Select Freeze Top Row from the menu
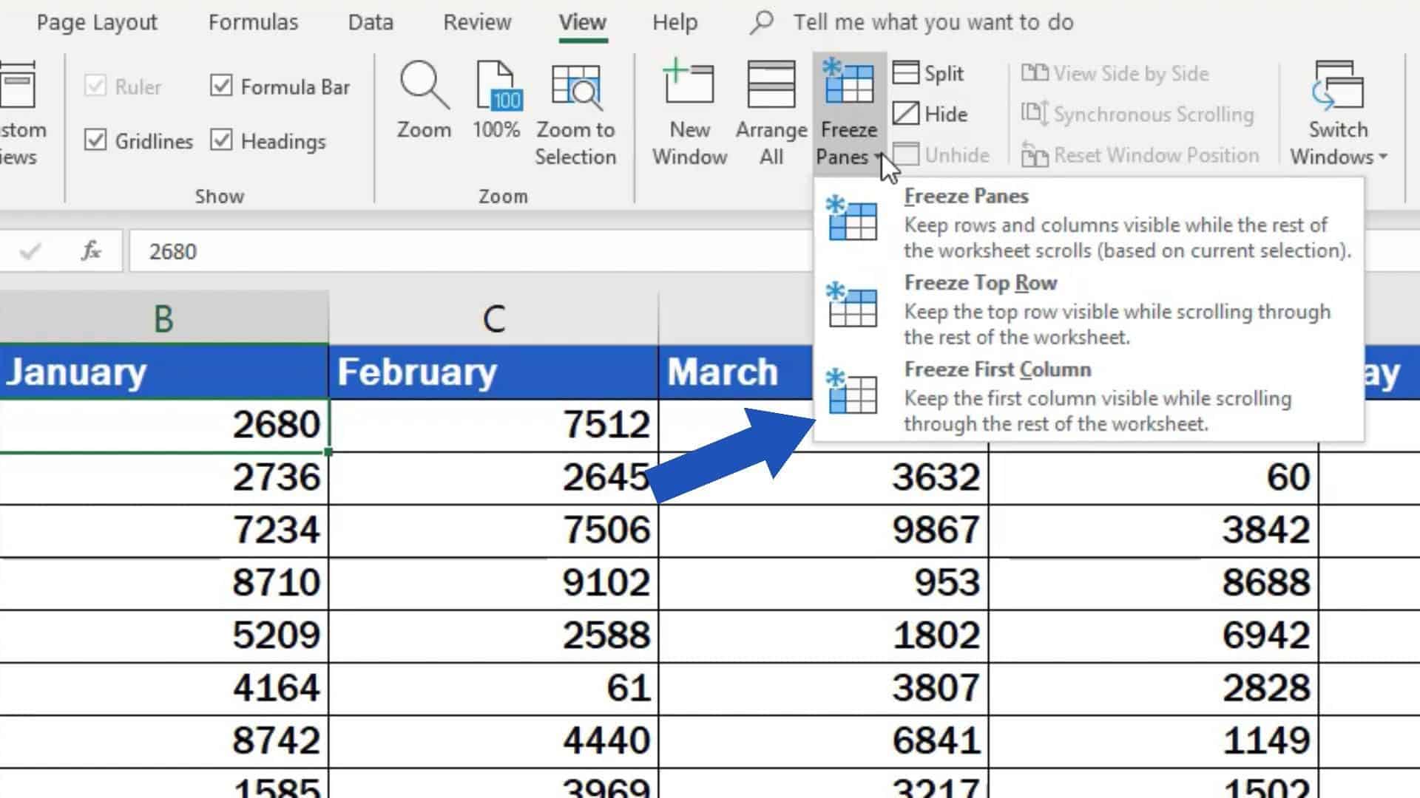 [x=980, y=282]
